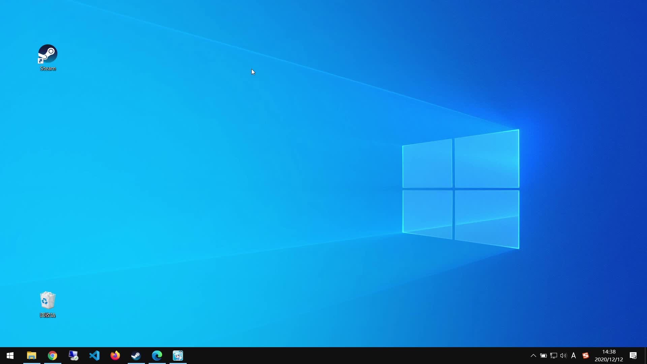Open the anime LIVE app in taskbar
Screen dimensions: 647x364
(178, 356)
